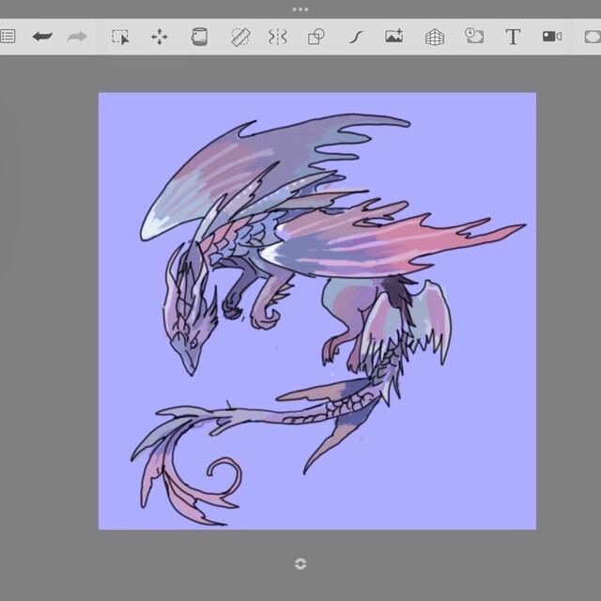The width and height of the screenshot is (601, 601).
Task: Select the Fill bucket tool
Action: (x=199, y=37)
